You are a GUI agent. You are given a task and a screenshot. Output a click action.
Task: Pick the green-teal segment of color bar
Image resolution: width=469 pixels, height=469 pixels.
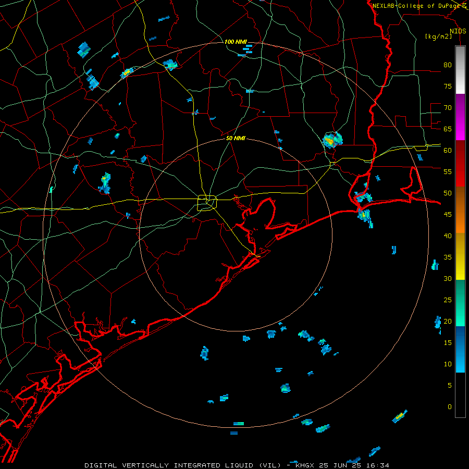pyautogui.click(x=460, y=303)
